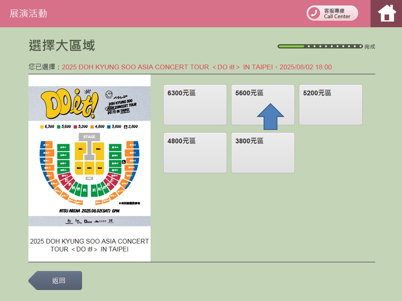This screenshot has height=301, width=402.
Task: Click the red selected event text
Action: (196, 67)
